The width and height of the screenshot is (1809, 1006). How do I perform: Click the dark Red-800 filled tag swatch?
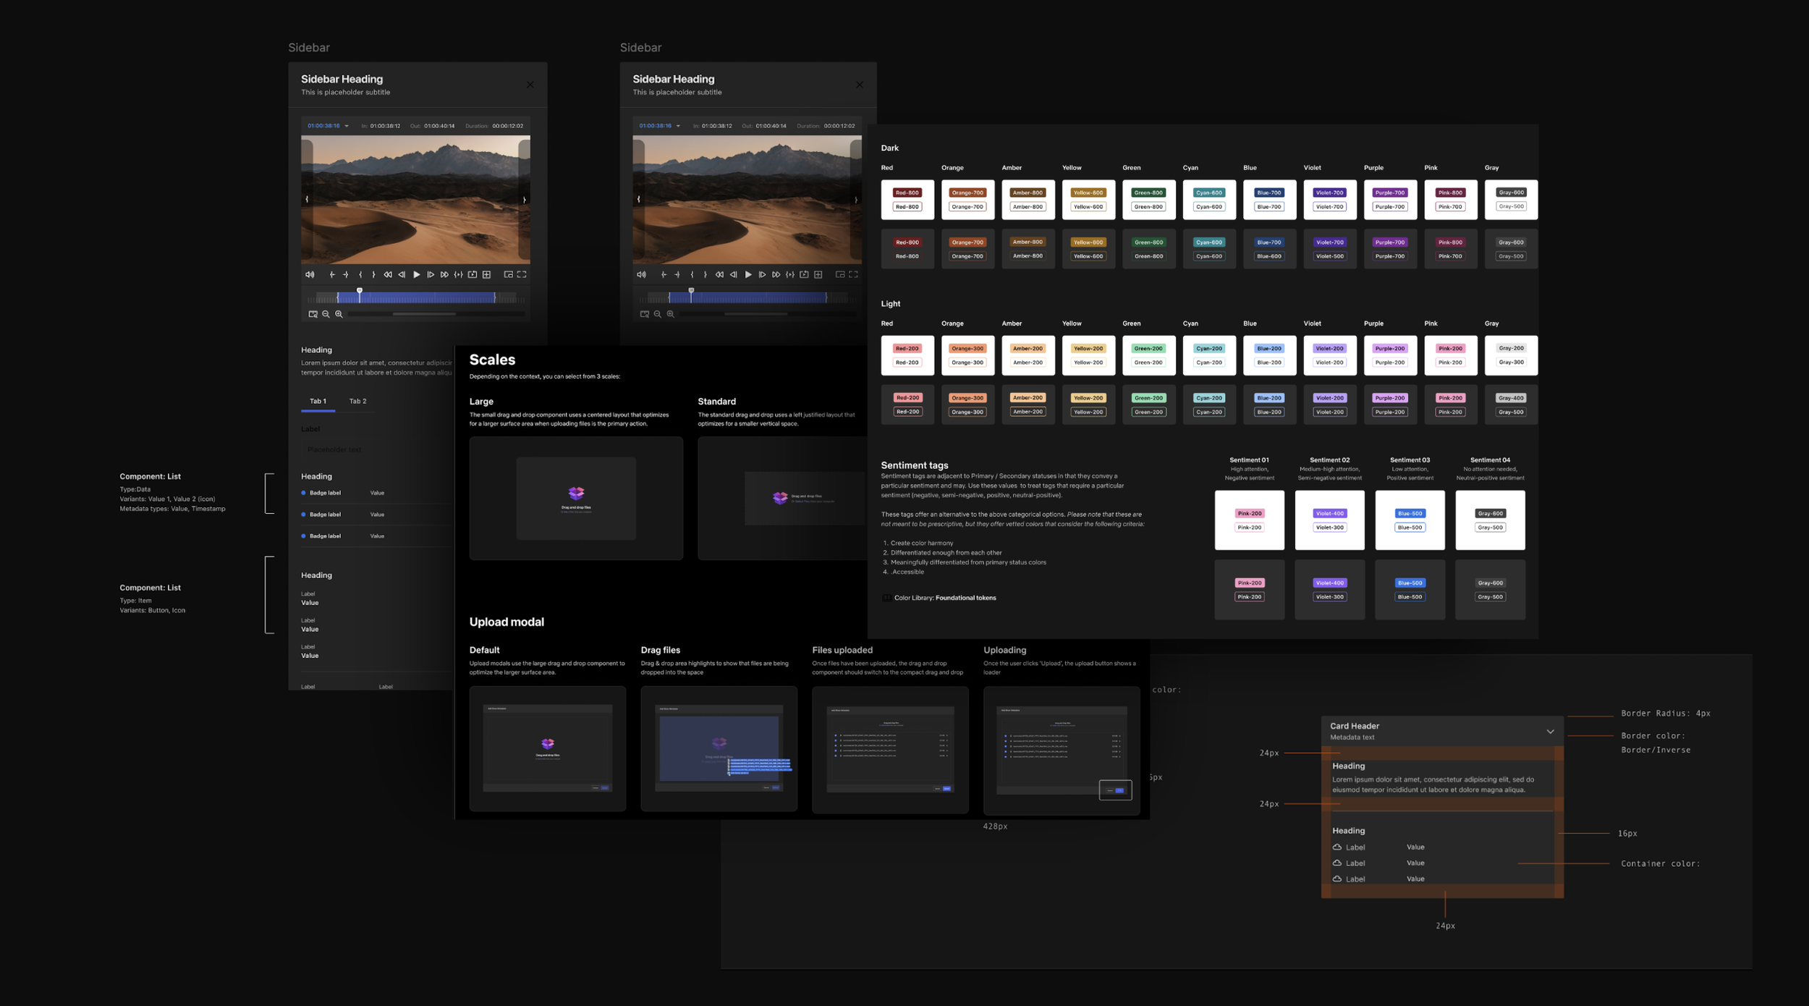[907, 193]
